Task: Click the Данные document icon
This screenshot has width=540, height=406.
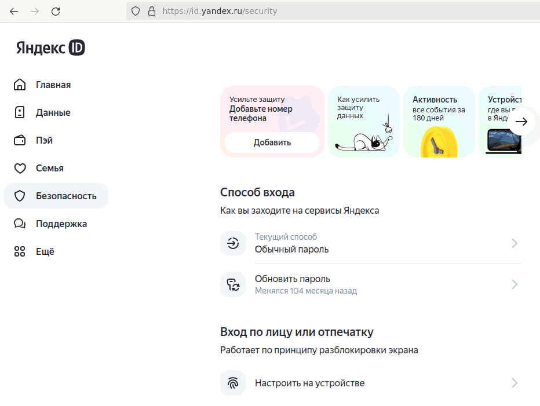Action: point(20,112)
